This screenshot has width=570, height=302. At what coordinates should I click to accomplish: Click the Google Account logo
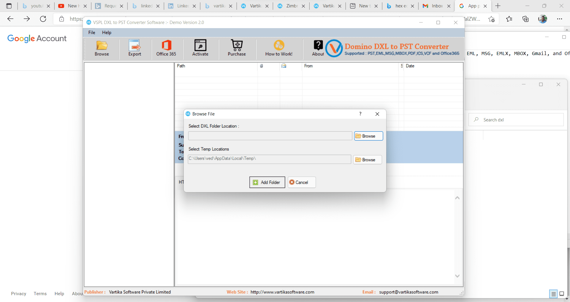[x=37, y=38]
